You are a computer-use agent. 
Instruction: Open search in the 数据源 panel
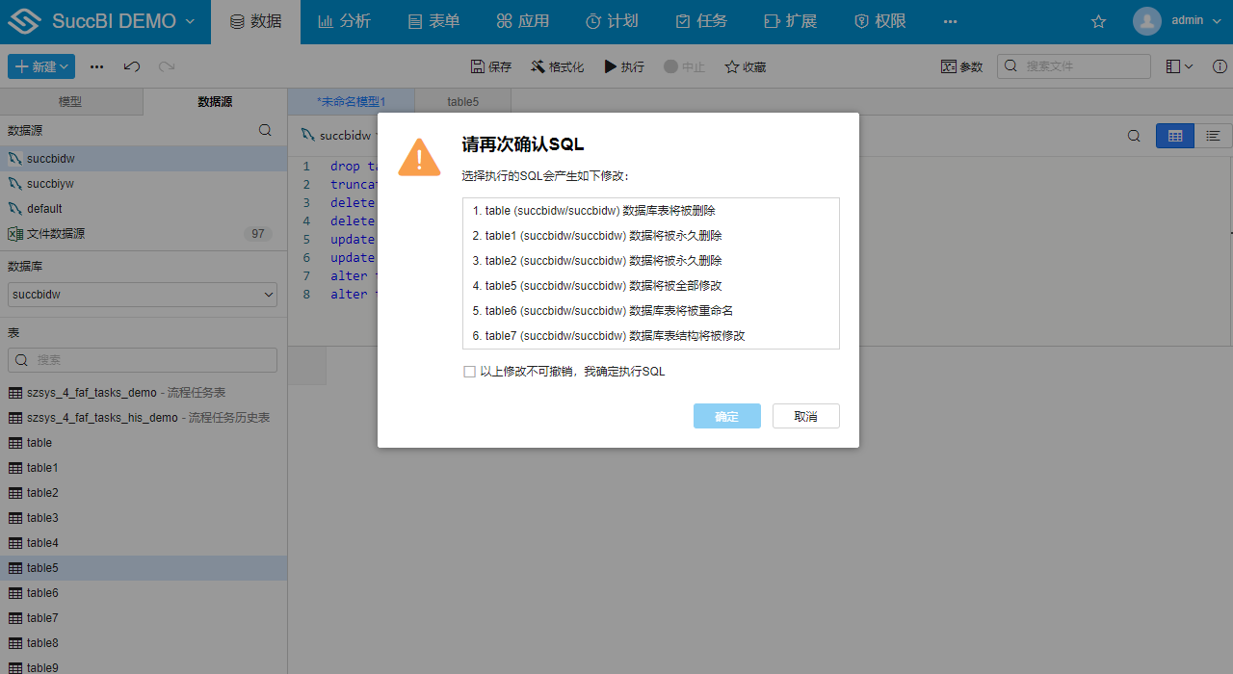[x=265, y=130]
